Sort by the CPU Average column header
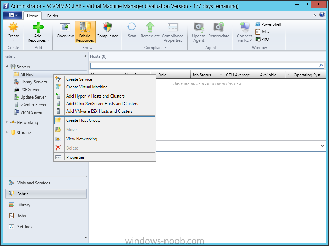The width and height of the screenshot is (329, 246). click(241, 75)
